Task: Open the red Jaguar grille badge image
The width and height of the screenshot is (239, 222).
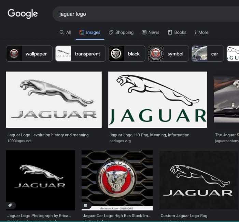Action: coord(117,180)
